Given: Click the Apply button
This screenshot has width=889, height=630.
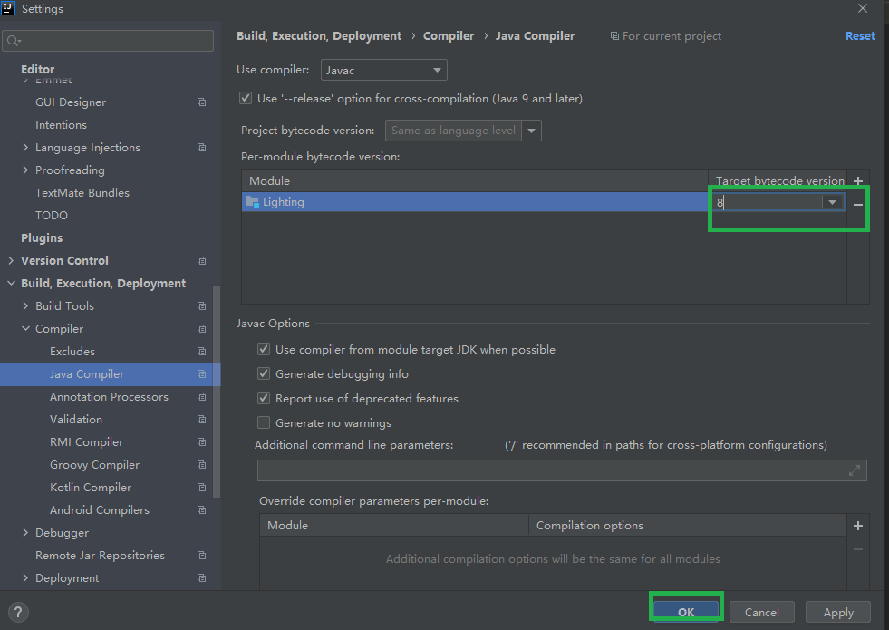Looking at the screenshot, I should 838,612.
